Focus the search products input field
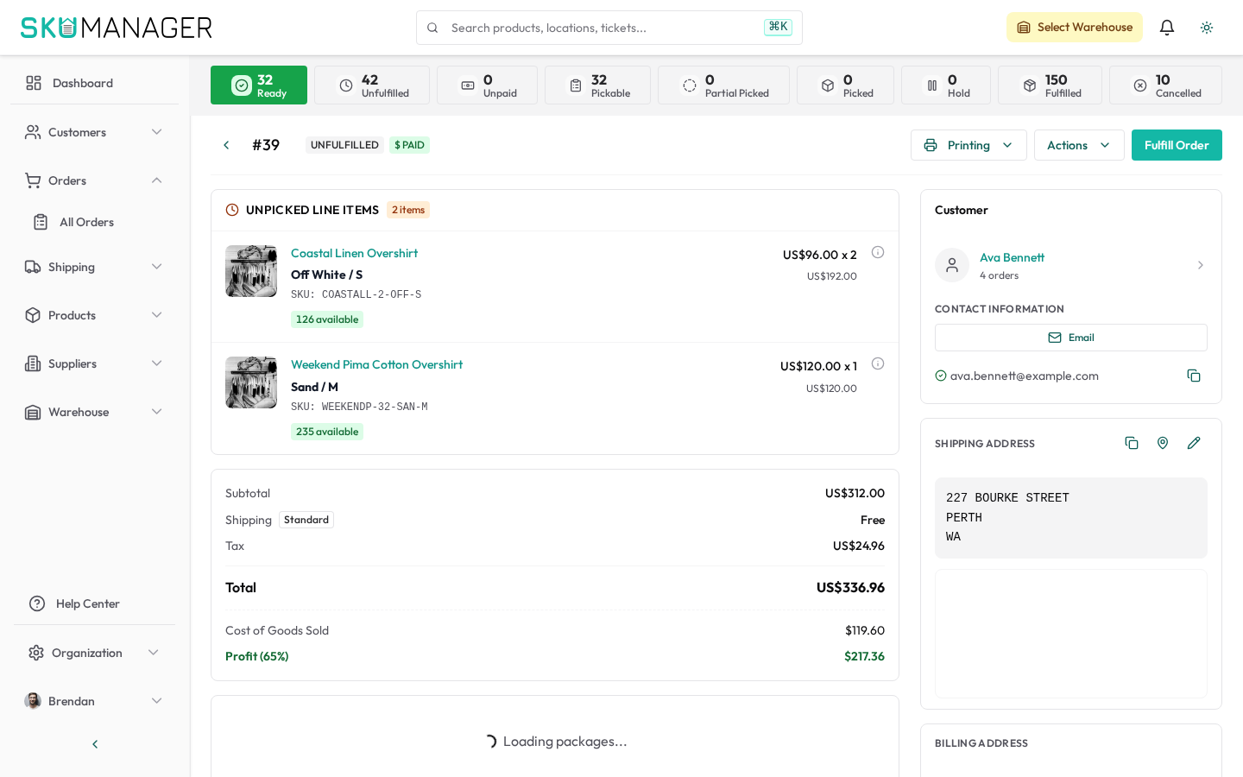Screen dimensions: 1243x777 point(609,28)
